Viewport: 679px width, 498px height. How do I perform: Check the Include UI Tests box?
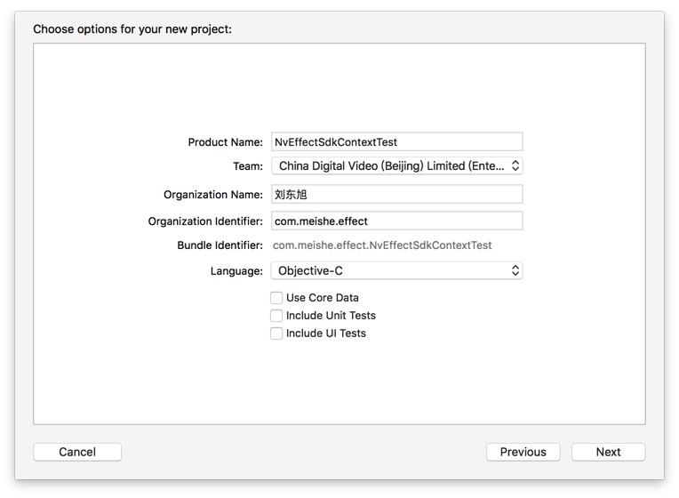276,333
